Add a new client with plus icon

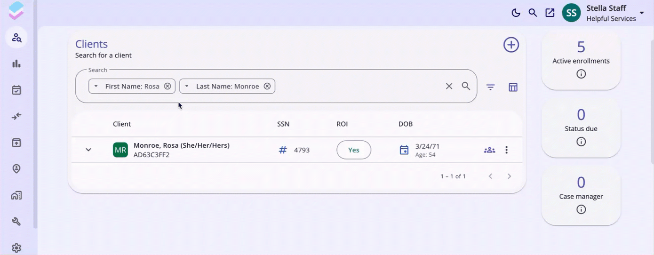511,45
